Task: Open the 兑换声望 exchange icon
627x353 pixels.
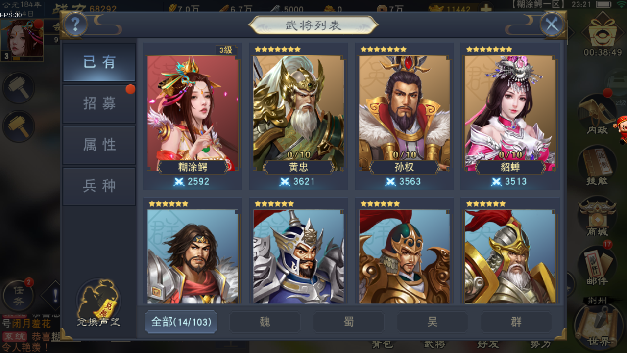Action: coord(98,303)
